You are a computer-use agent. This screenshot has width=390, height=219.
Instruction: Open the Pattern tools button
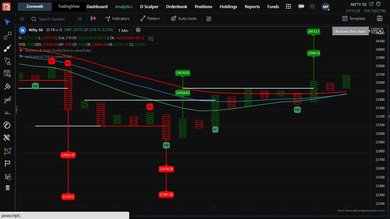(x=150, y=18)
